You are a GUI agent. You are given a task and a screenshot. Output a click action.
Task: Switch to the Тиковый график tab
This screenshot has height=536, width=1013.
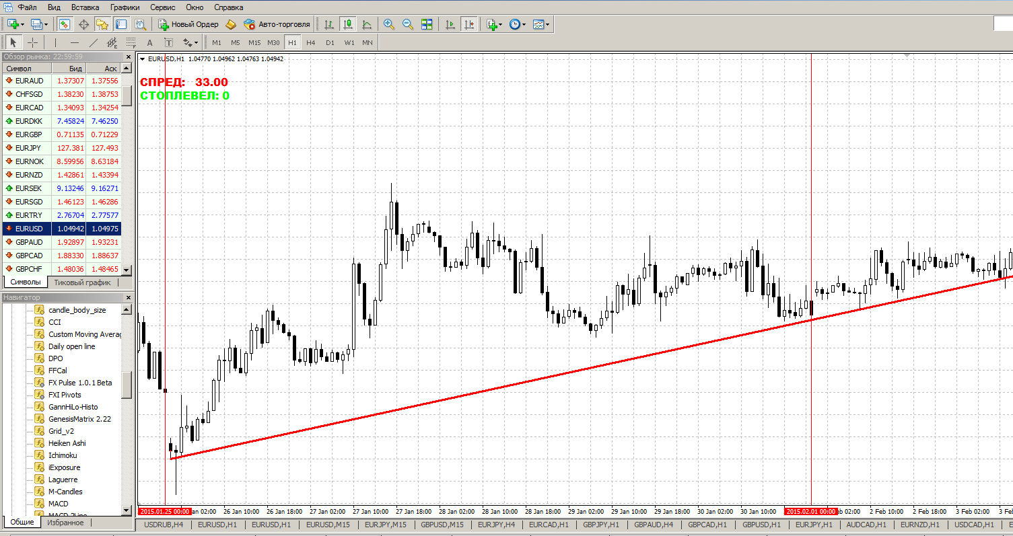82,282
